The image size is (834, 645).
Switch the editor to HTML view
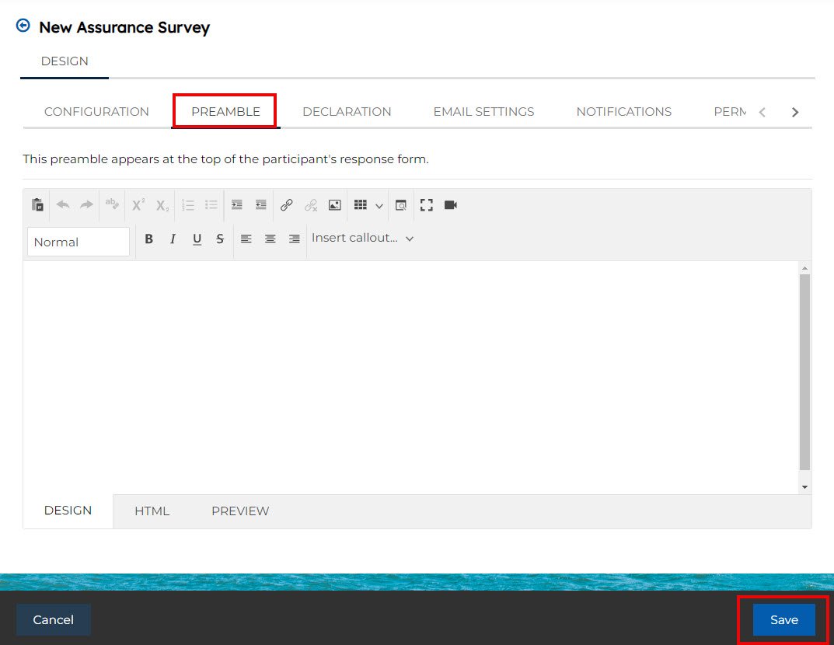coord(152,511)
